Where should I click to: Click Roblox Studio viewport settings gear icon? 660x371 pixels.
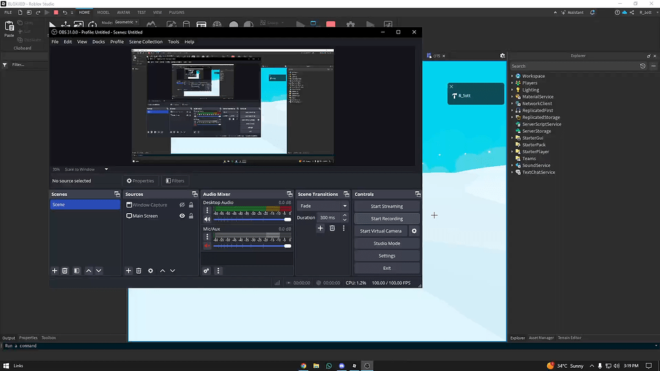click(x=502, y=55)
